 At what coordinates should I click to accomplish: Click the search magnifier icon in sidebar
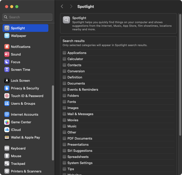(x=6, y=17)
